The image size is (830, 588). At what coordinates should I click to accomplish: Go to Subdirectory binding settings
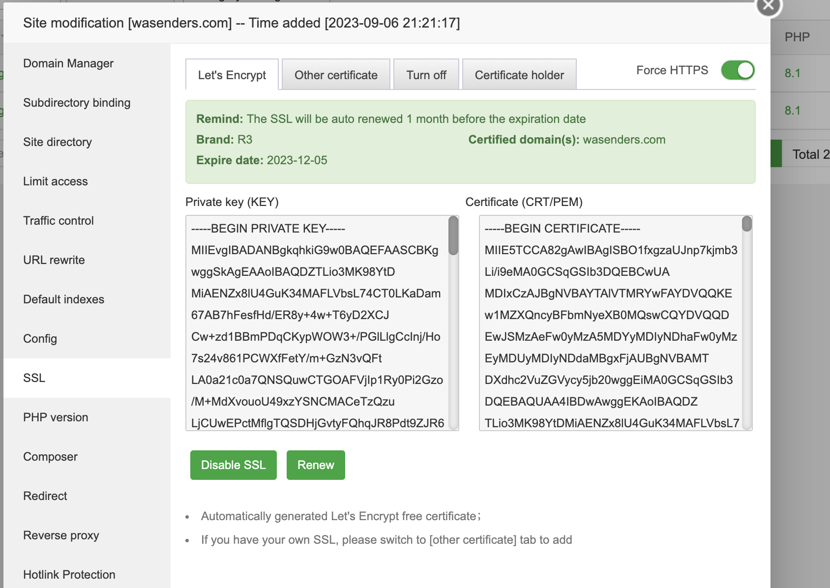click(77, 103)
